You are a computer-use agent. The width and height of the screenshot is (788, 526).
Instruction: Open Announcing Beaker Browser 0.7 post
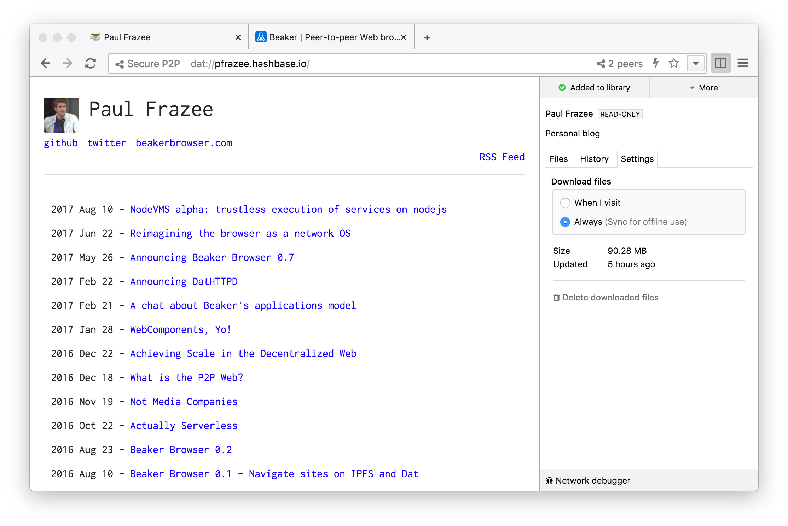point(212,257)
